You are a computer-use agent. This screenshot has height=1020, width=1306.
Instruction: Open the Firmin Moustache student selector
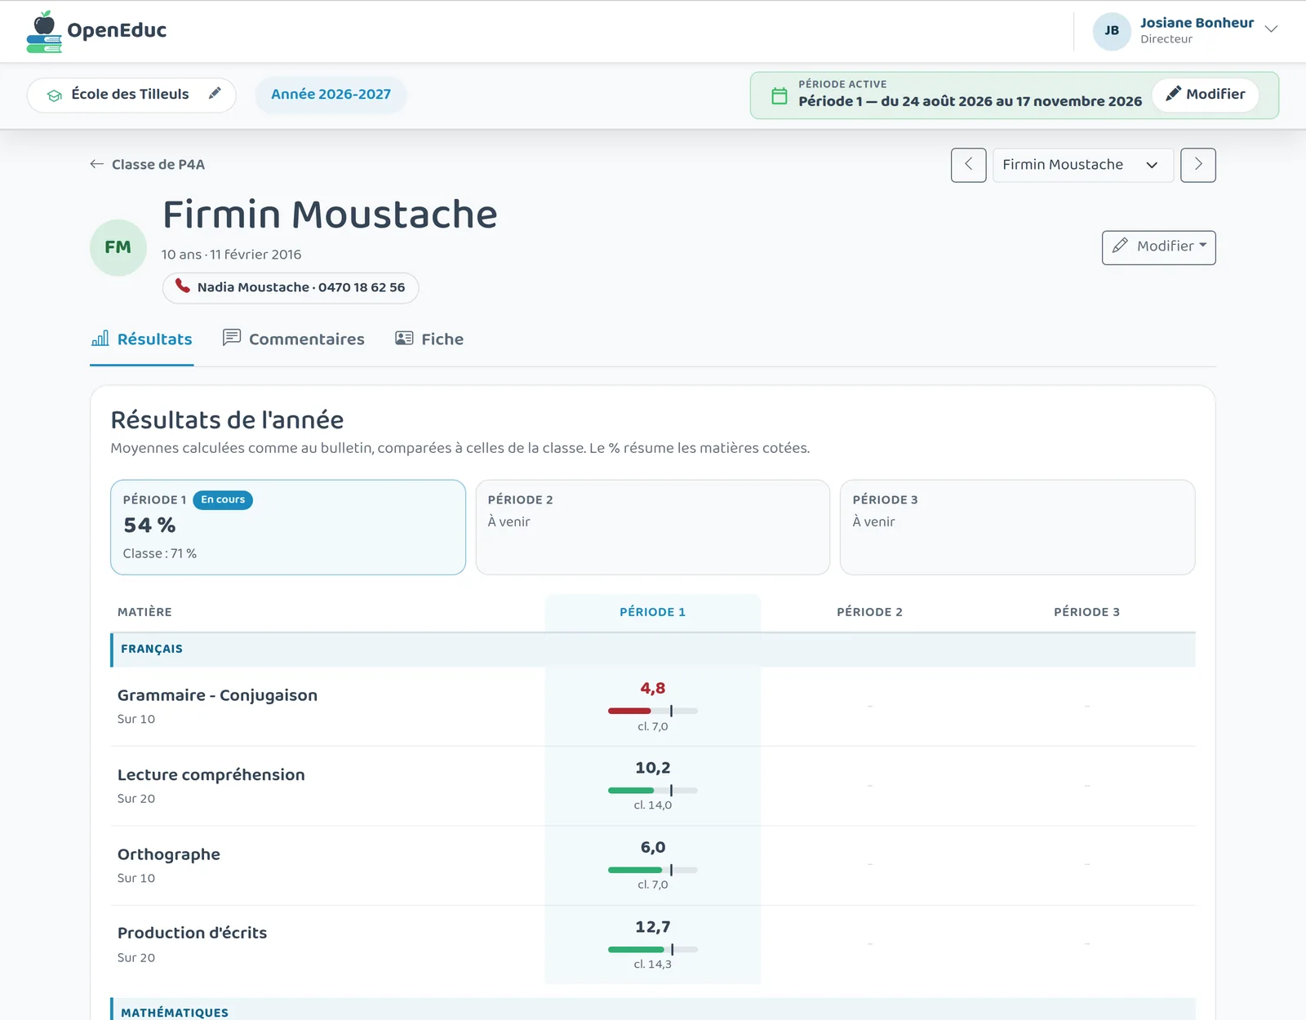[x=1083, y=165]
